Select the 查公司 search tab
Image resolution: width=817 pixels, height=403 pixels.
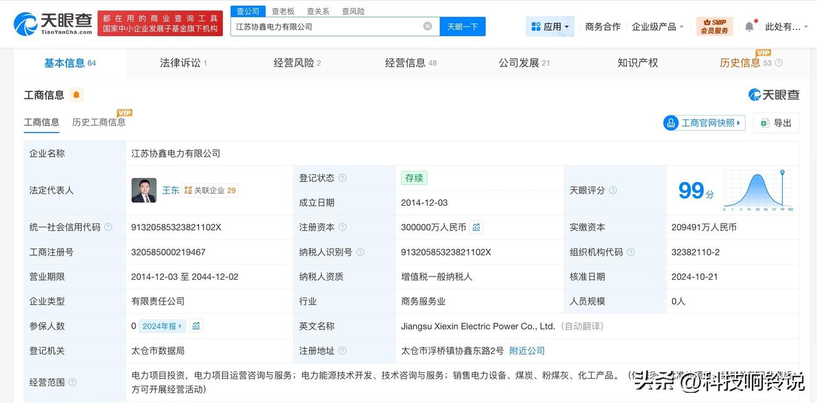pos(248,11)
